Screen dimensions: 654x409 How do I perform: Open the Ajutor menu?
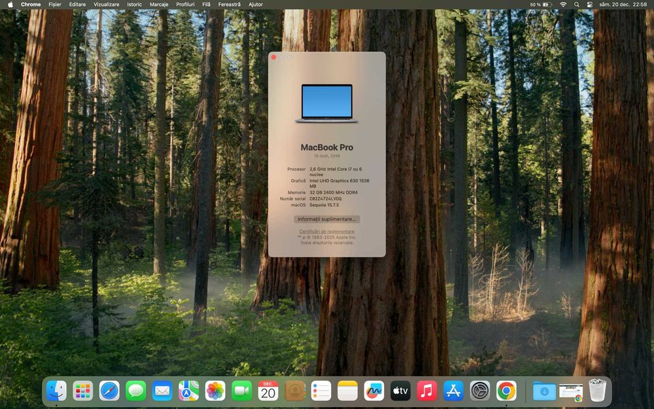(x=256, y=5)
